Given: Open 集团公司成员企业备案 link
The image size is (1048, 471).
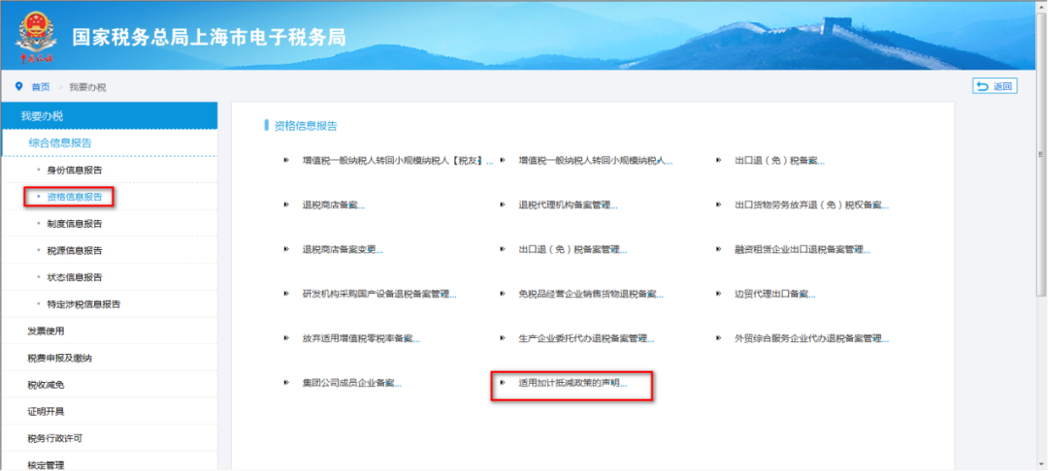Looking at the screenshot, I should 351,384.
